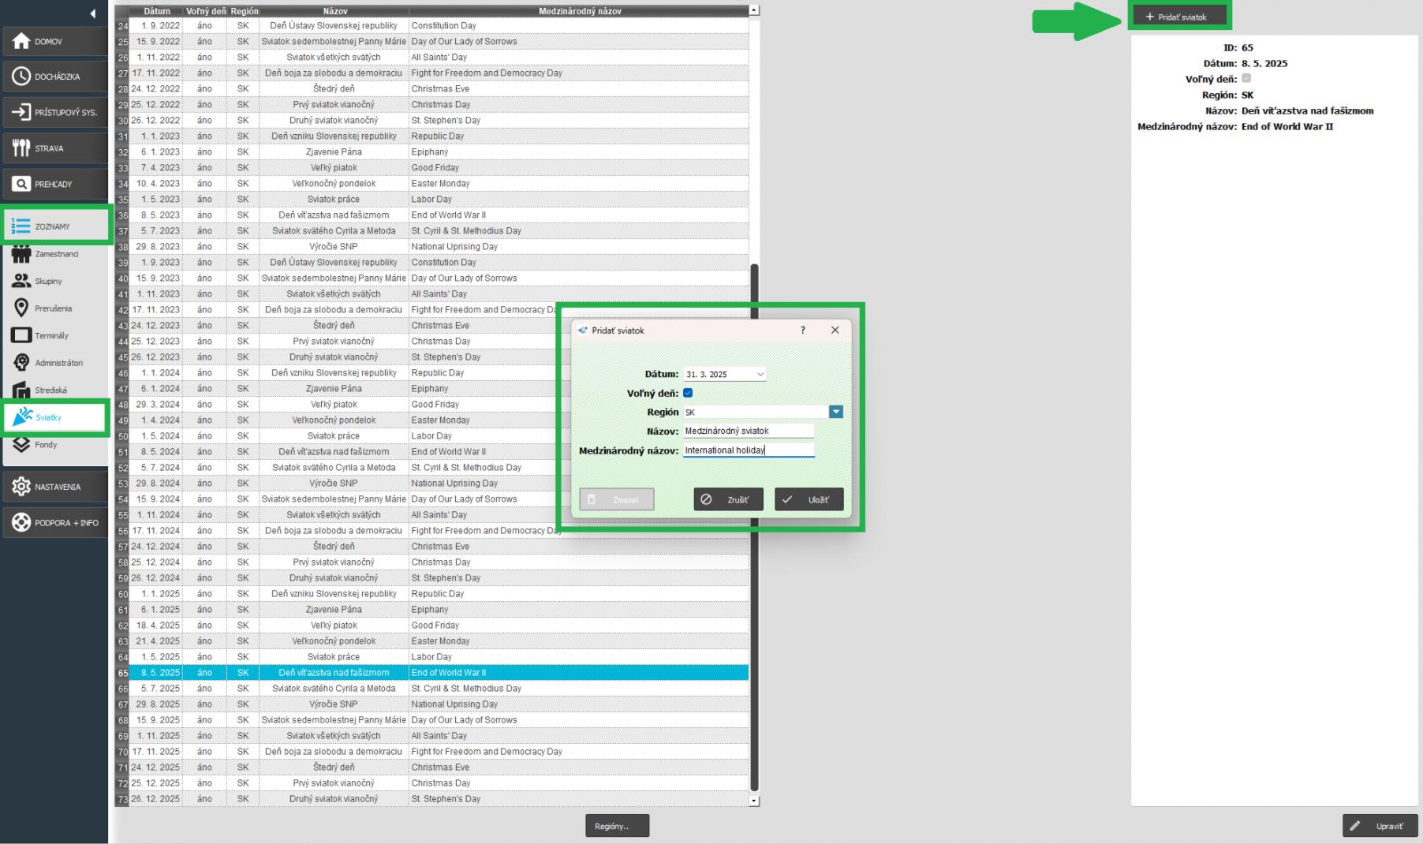
Task: Open the Strava cutlery icon
Action: tap(21, 148)
